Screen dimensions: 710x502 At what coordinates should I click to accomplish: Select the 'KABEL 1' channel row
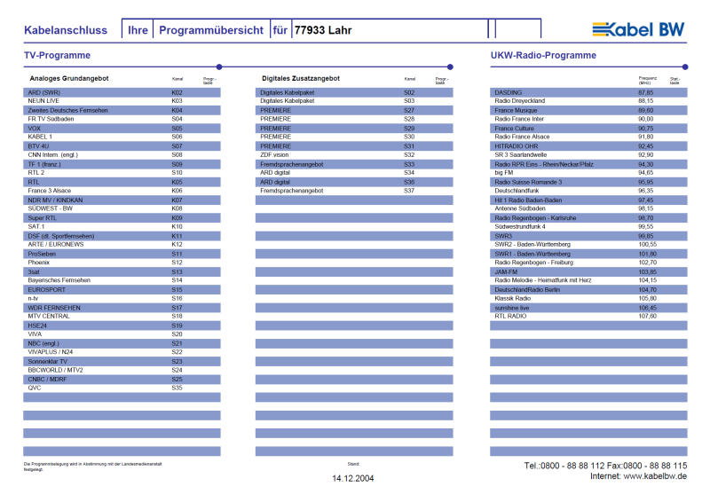[122, 137]
